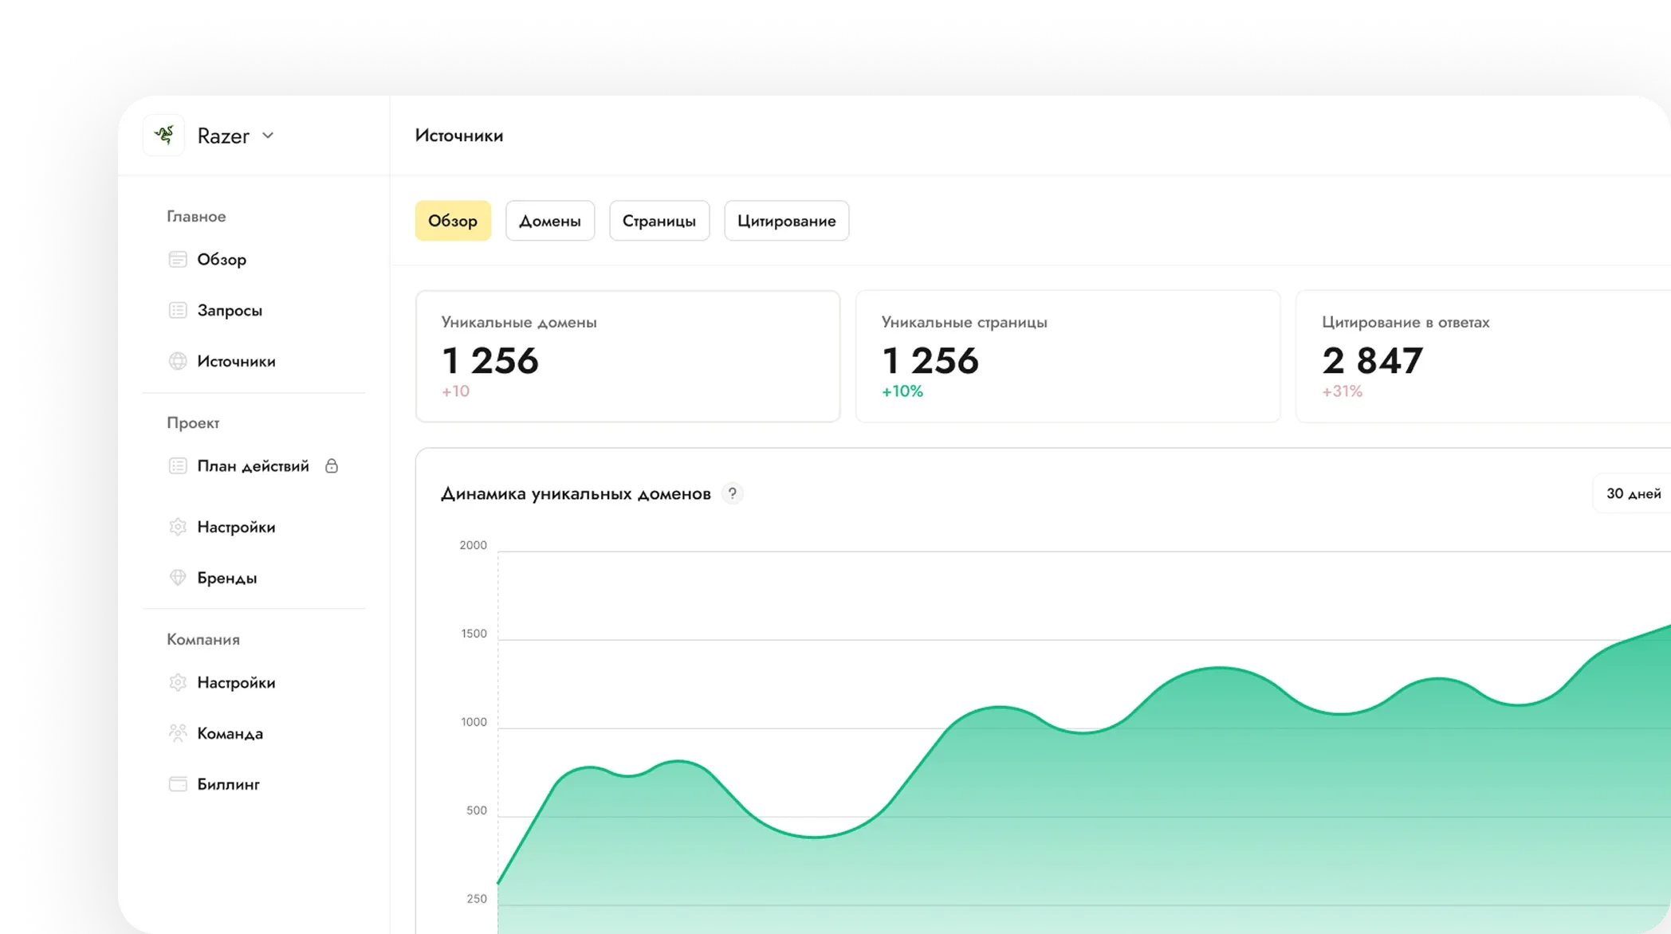Click the 500 axis label
The image size is (1671, 934).
point(477,810)
